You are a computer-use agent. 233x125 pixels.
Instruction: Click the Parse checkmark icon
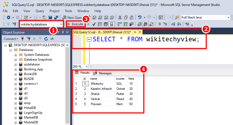tap(94, 24)
